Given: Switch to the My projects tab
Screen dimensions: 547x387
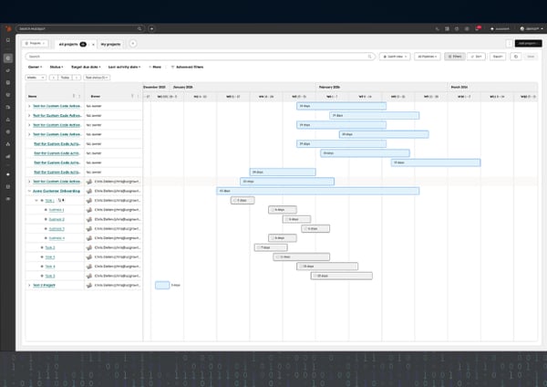Looking at the screenshot, I should (110, 45).
